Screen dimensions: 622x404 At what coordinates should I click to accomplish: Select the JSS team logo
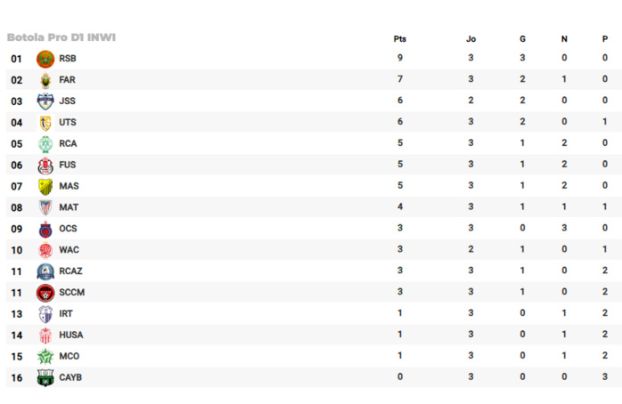(x=45, y=101)
